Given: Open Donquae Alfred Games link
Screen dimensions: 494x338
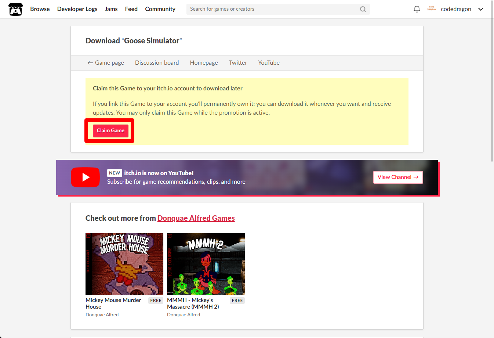Looking at the screenshot, I should pos(196,218).
